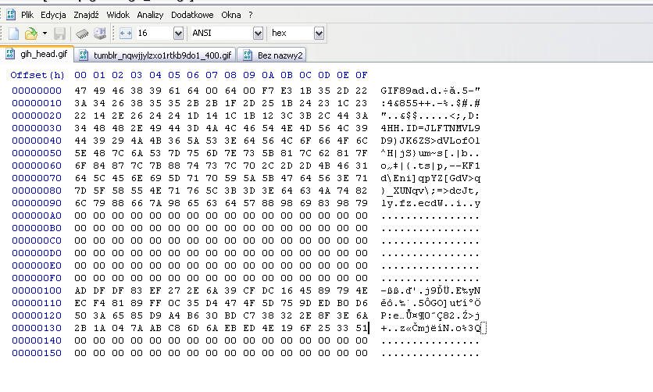Save file with the floppy disk icon
This screenshot has height=392, width=653.
point(59,34)
